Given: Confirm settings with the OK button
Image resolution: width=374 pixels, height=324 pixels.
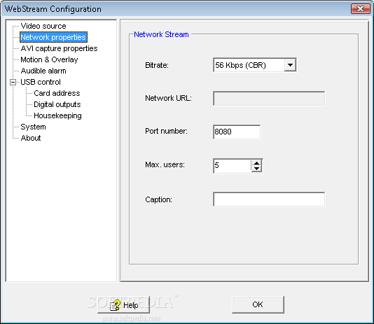Looking at the screenshot, I should coord(258,304).
